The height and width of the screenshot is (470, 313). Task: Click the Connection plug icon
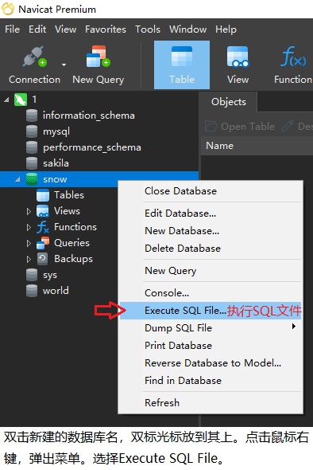point(34,57)
